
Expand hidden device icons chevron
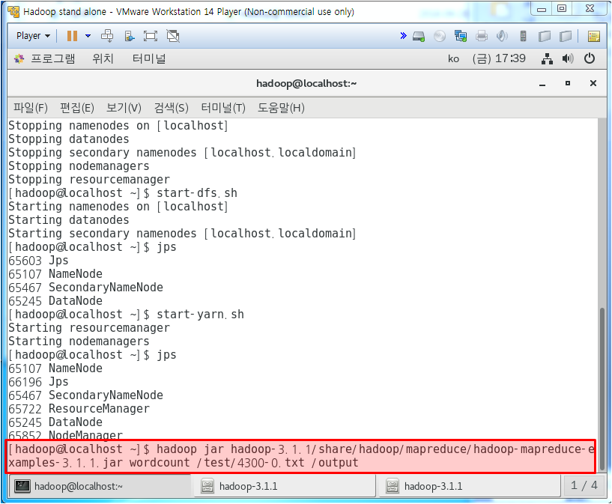point(403,36)
